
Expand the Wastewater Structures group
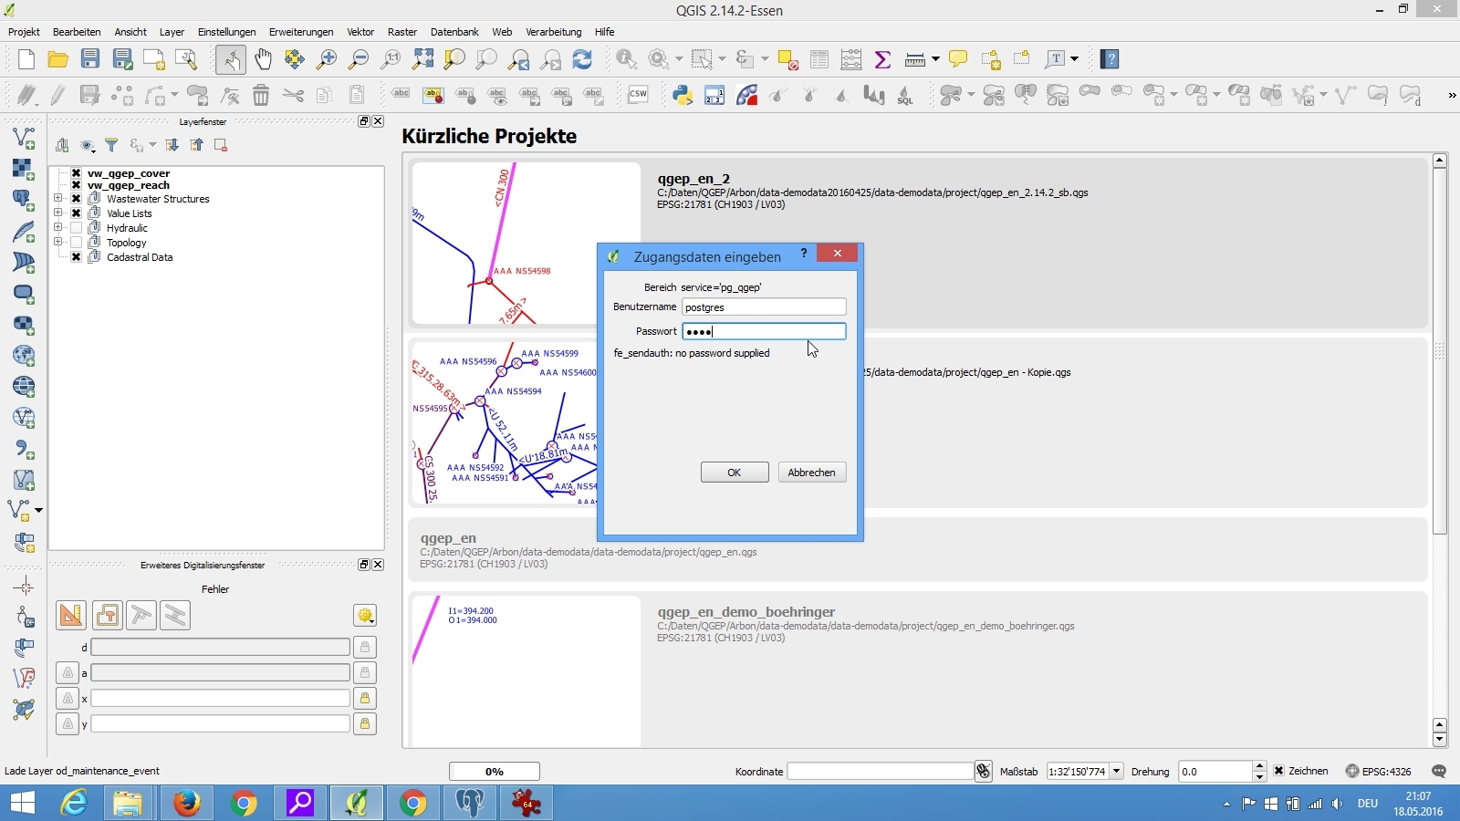pyautogui.click(x=58, y=199)
